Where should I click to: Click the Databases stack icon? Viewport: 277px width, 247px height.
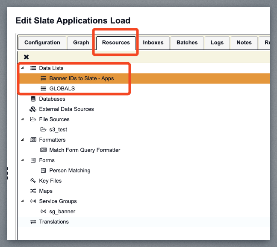pyautogui.click(x=33, y=99)
